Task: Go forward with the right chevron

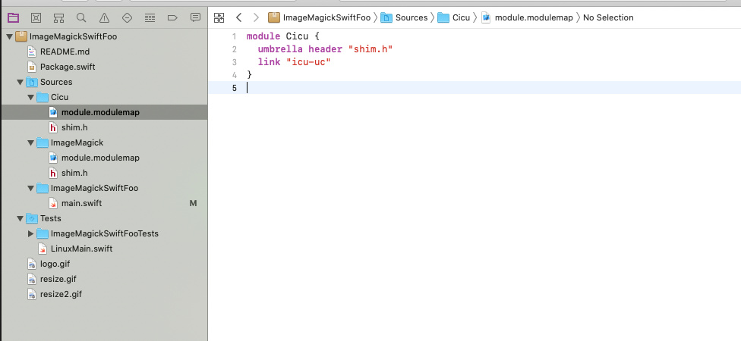Action: (x=256, y=18)
